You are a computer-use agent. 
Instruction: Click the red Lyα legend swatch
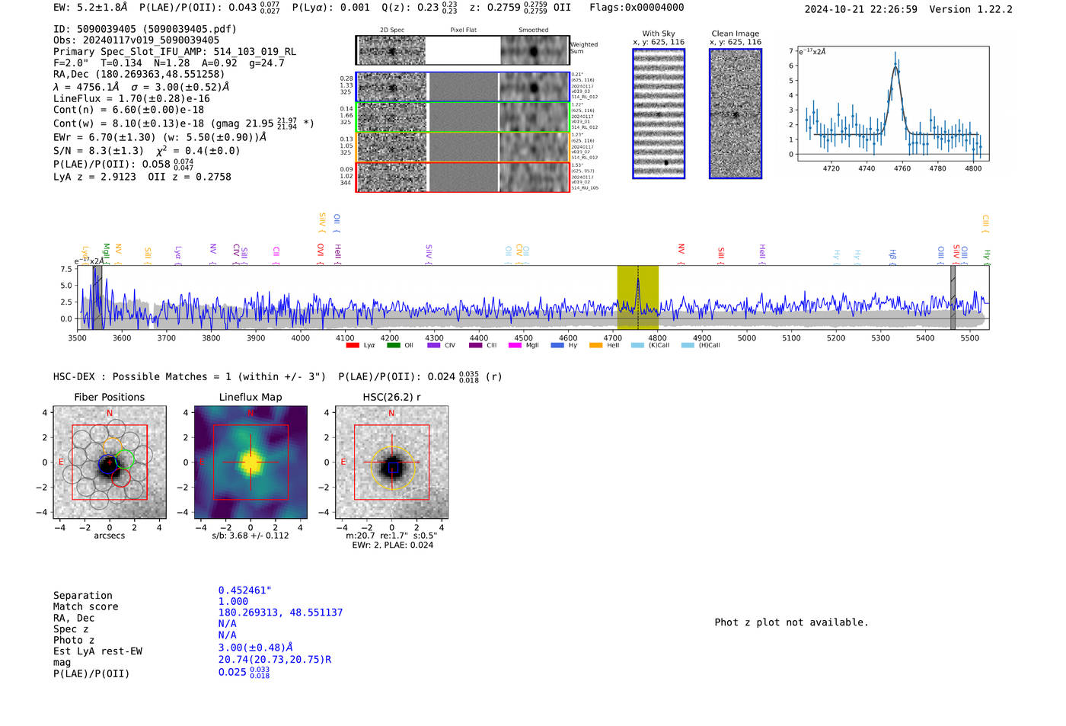[352, 346]
